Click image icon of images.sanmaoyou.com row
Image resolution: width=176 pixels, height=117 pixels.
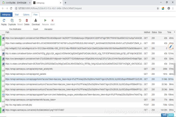pyautogui.click(x=3, y=110)
